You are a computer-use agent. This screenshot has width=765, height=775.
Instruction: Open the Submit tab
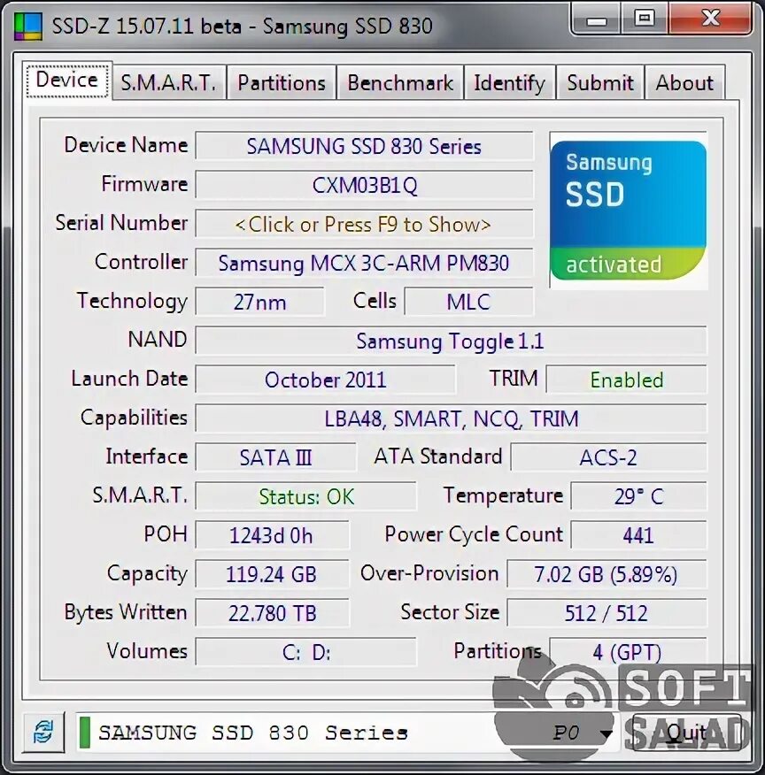[599, 82]
